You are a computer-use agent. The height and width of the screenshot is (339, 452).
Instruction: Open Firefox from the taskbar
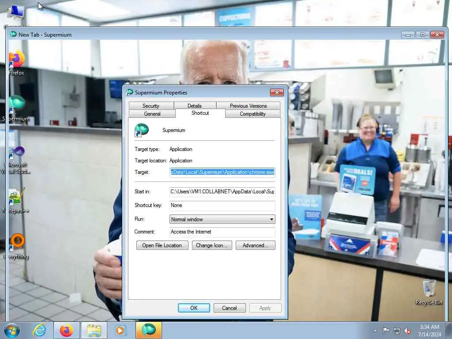pos(66,330)
